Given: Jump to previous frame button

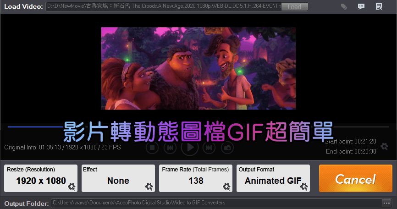Looking at the screenshot, I should tap(170, 148).
